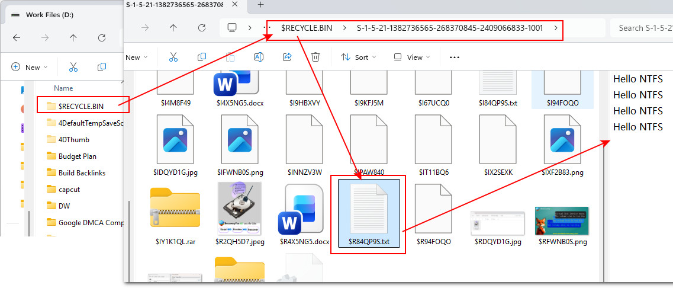
Task: Switch to Work Files (D:) tab
Action: click(50, 14)
